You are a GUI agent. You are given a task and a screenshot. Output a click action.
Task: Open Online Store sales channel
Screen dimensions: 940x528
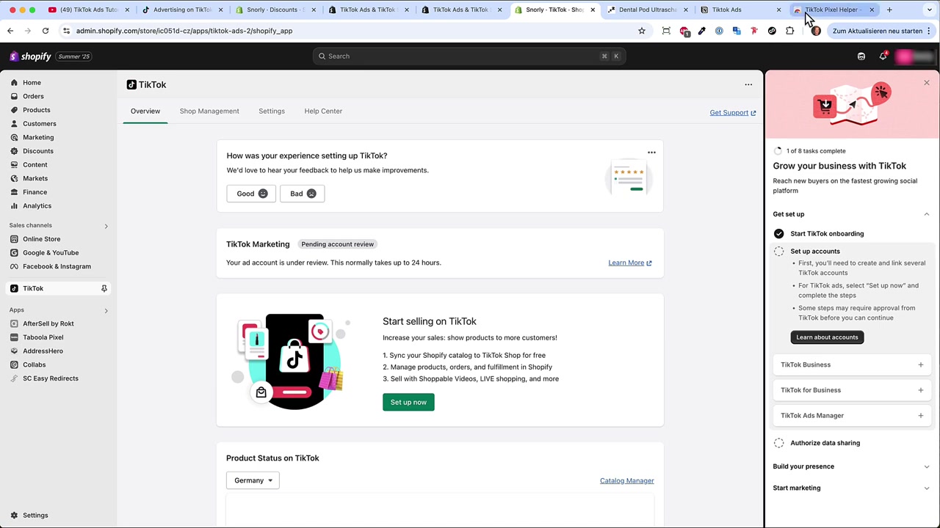(41, 239)
